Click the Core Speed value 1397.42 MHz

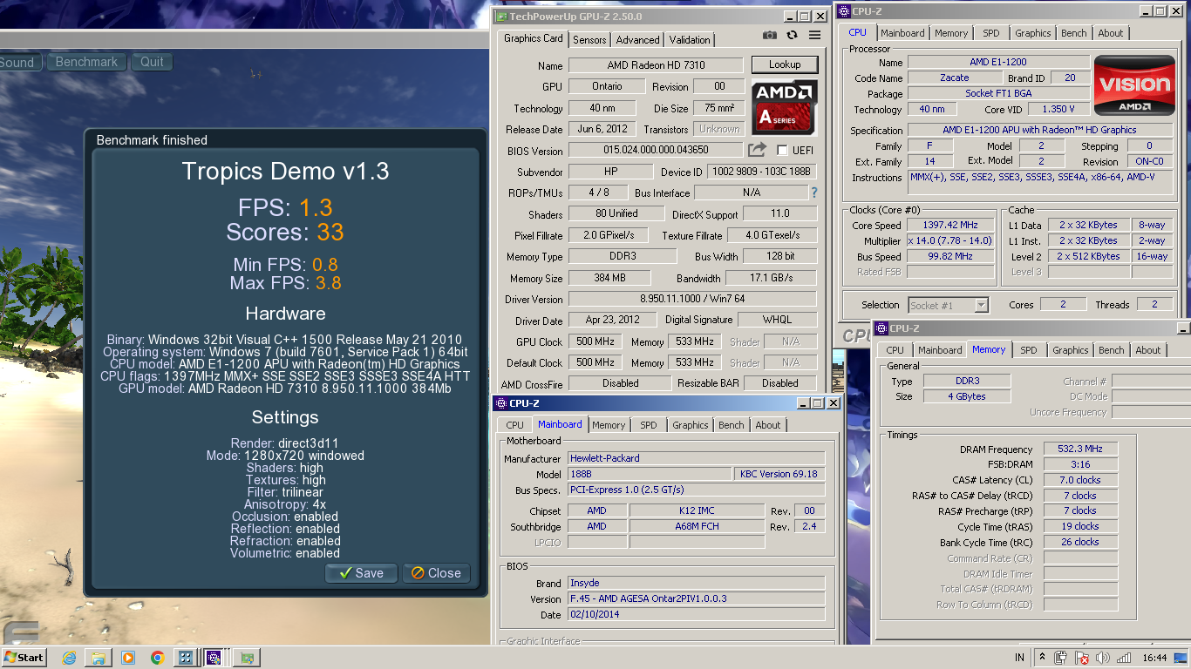(949, 225)
